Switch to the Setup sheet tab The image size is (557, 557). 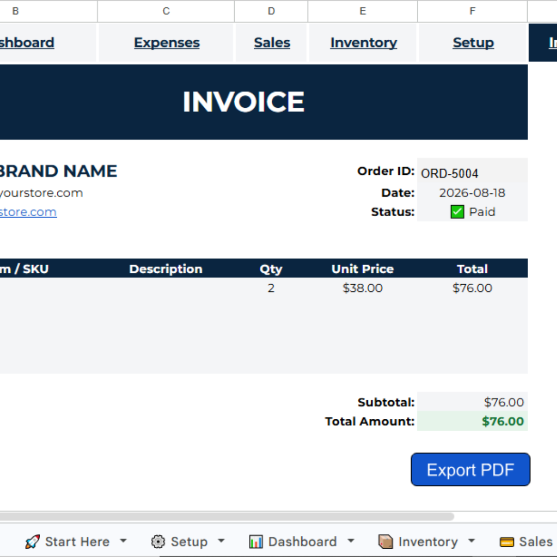(189, 542)
